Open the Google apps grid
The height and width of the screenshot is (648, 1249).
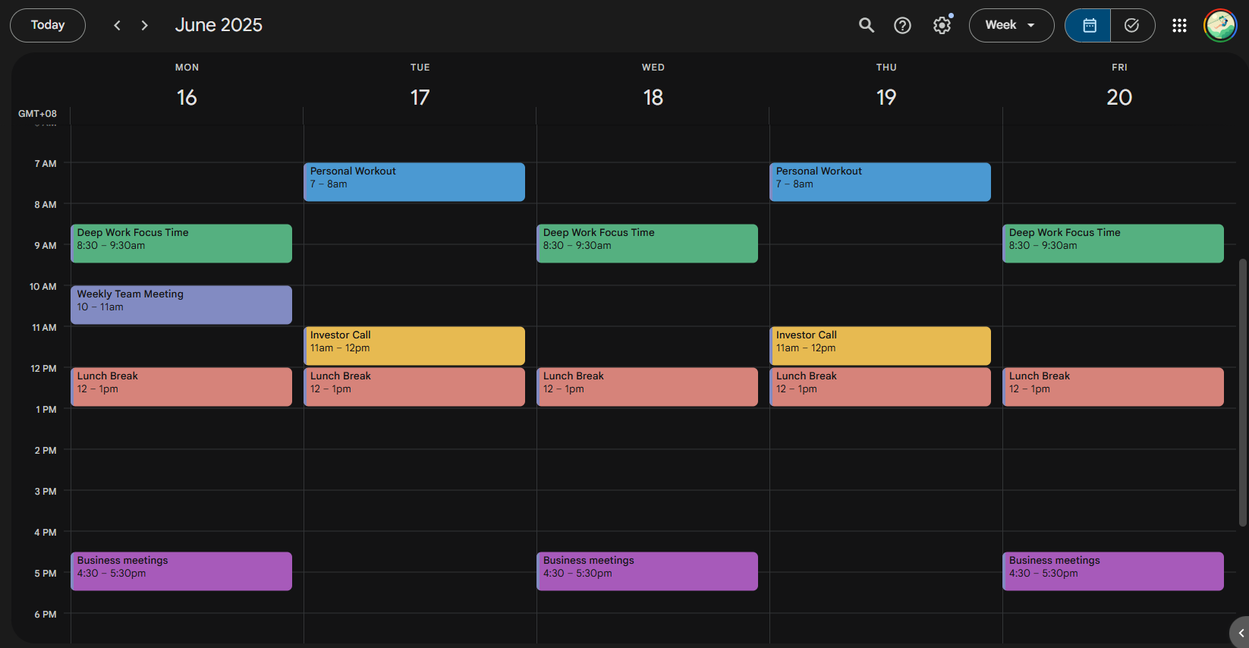click(x=1179, y=25)
